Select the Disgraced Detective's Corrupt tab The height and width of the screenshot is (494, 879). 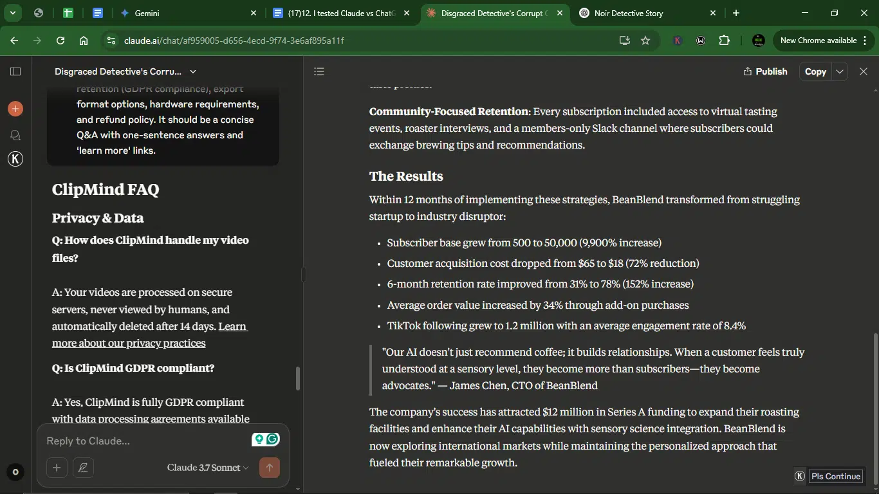tap(495, 13)
